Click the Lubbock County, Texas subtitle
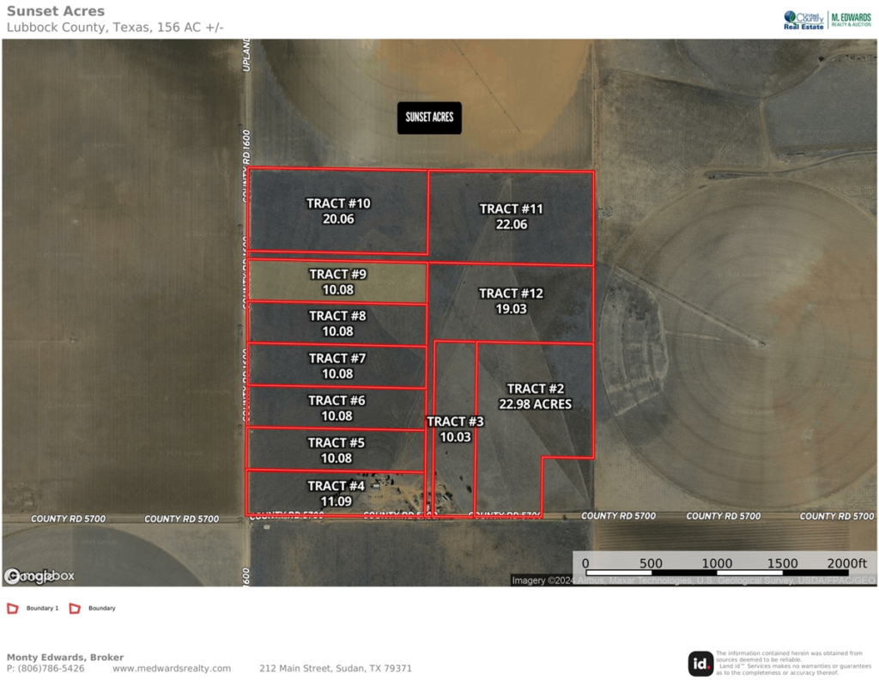Screen dimensions: 879x680 pos(113,27)
